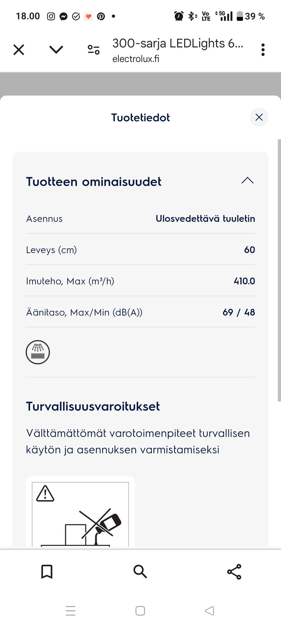The width and height of the screenshot is (281, 628).
Task: Select the Asennus specification row
Action: point(140,219)
